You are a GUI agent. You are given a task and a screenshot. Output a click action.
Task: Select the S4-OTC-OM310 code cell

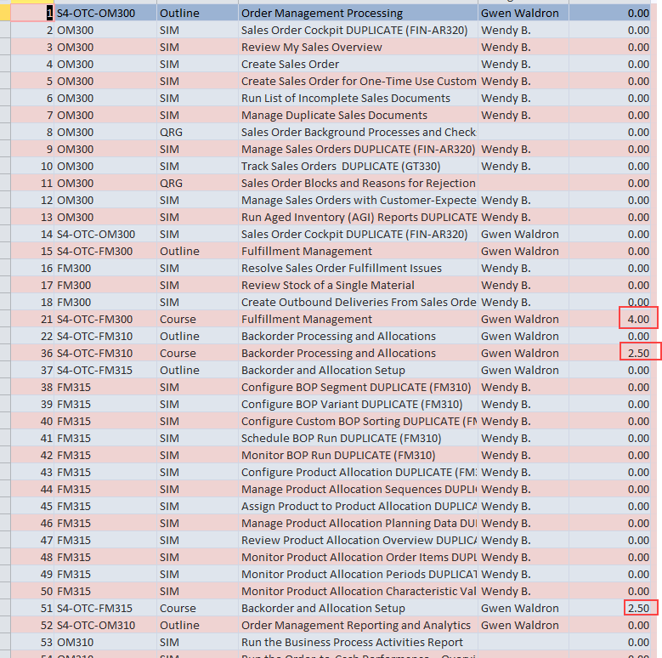coord(105,625)
